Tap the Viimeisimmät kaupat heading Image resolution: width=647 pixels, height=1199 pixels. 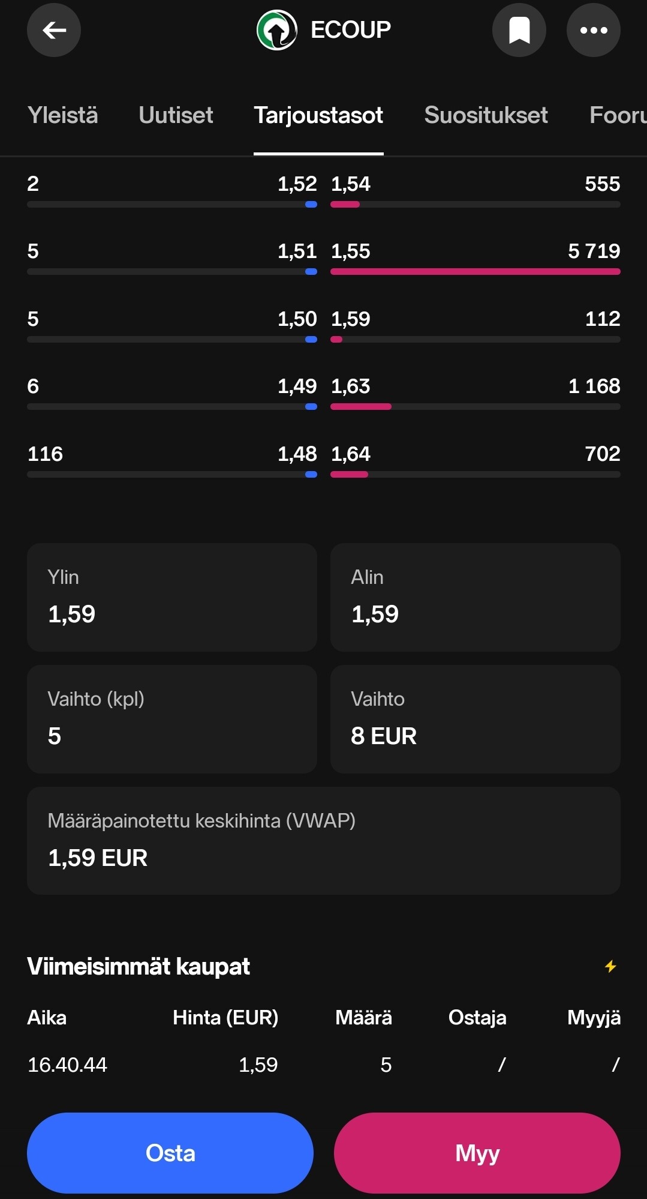(139, 966)
